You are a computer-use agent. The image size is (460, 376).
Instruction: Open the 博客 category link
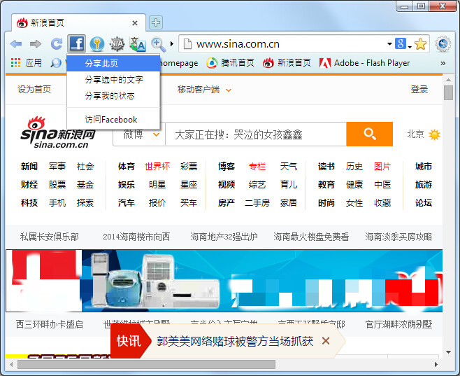227,167
